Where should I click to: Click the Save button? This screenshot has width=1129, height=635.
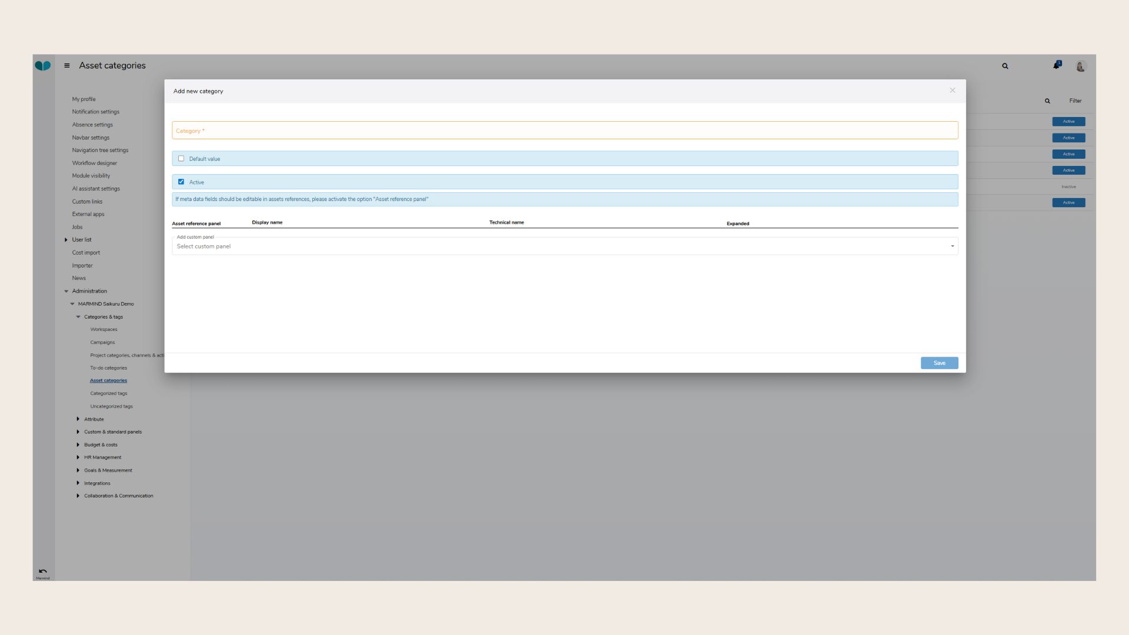pos(939,363)
